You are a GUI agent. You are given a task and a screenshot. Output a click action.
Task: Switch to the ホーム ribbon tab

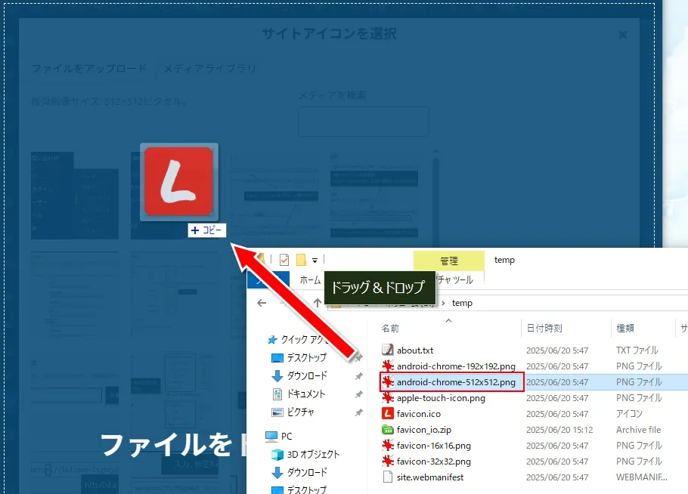click(x=310, y=279)
